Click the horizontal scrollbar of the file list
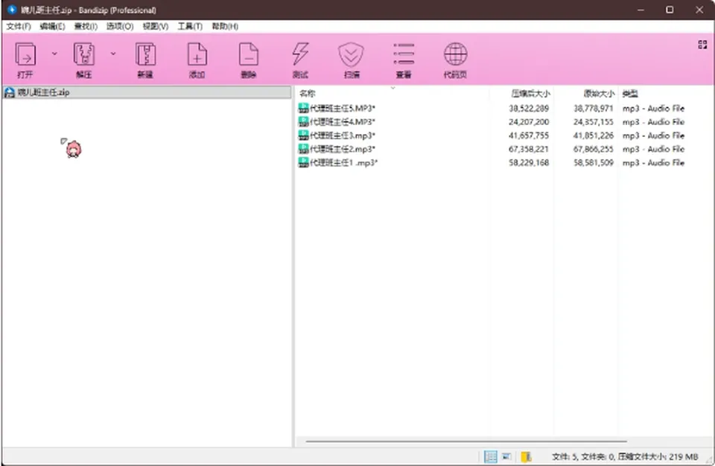This screenshot has width=715, height=466. tap(466, 441)
